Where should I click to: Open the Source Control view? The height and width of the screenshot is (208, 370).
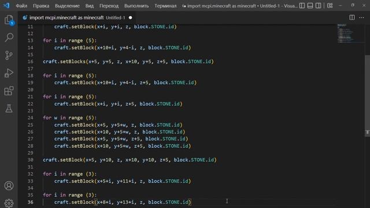(x=9, y=55)
